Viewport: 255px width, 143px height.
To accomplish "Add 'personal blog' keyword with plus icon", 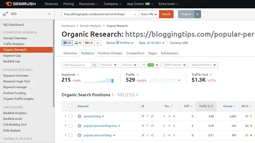I will coord(79,116).
